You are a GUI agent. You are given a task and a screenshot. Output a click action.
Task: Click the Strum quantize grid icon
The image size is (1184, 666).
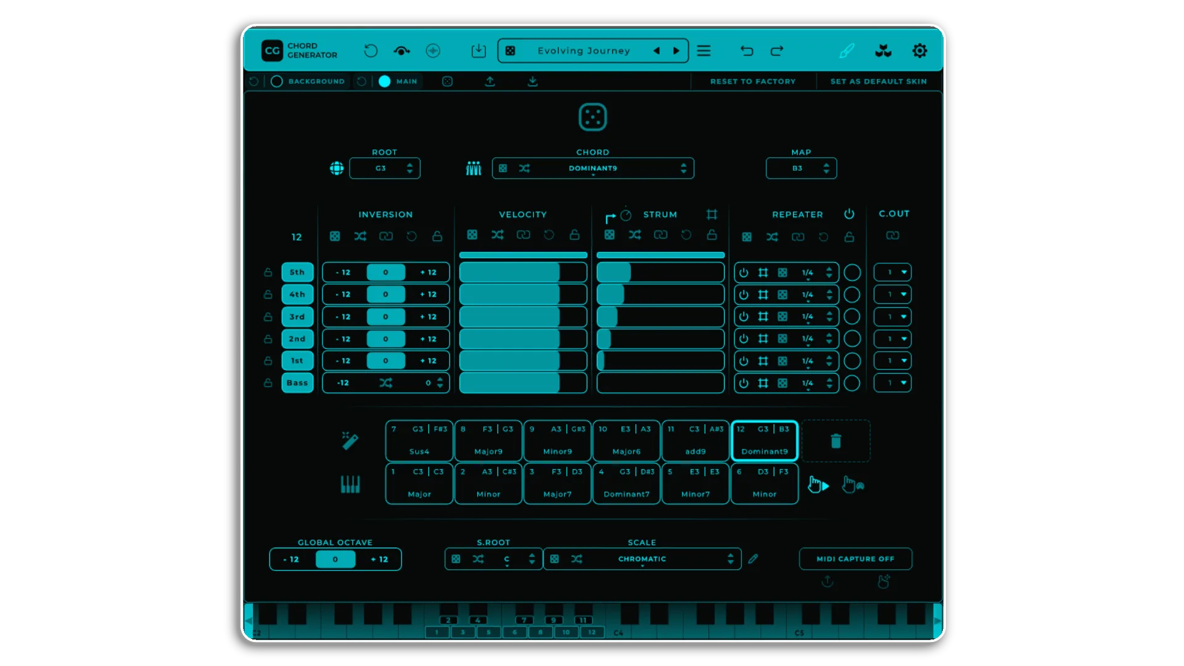coord(712,214)
